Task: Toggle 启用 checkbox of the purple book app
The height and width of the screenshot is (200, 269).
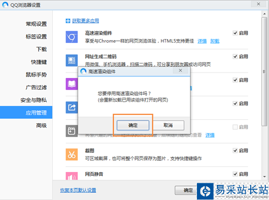Action: point(235,80)
